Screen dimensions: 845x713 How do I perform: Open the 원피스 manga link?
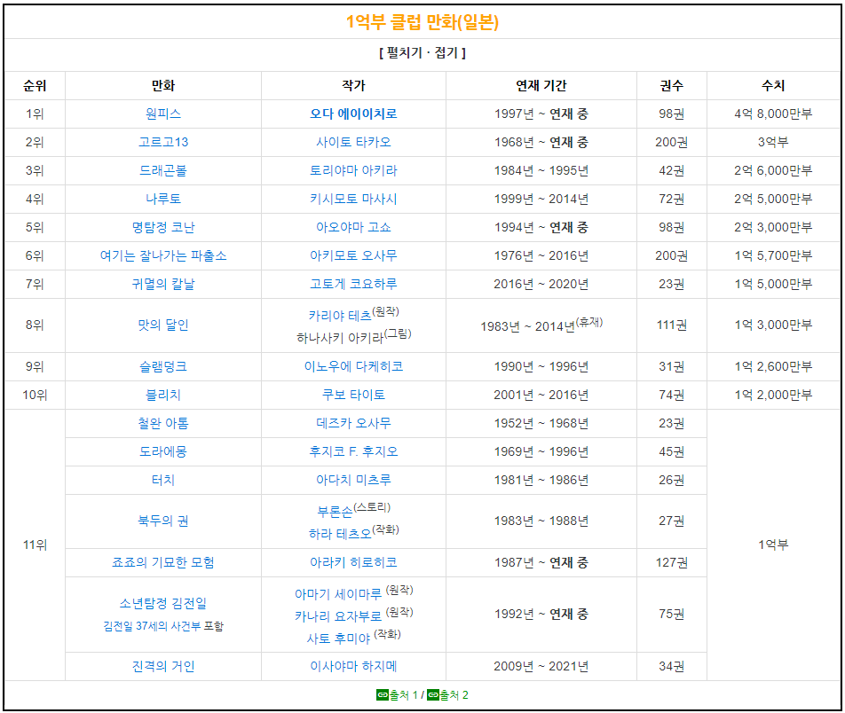tap(163, 114)
